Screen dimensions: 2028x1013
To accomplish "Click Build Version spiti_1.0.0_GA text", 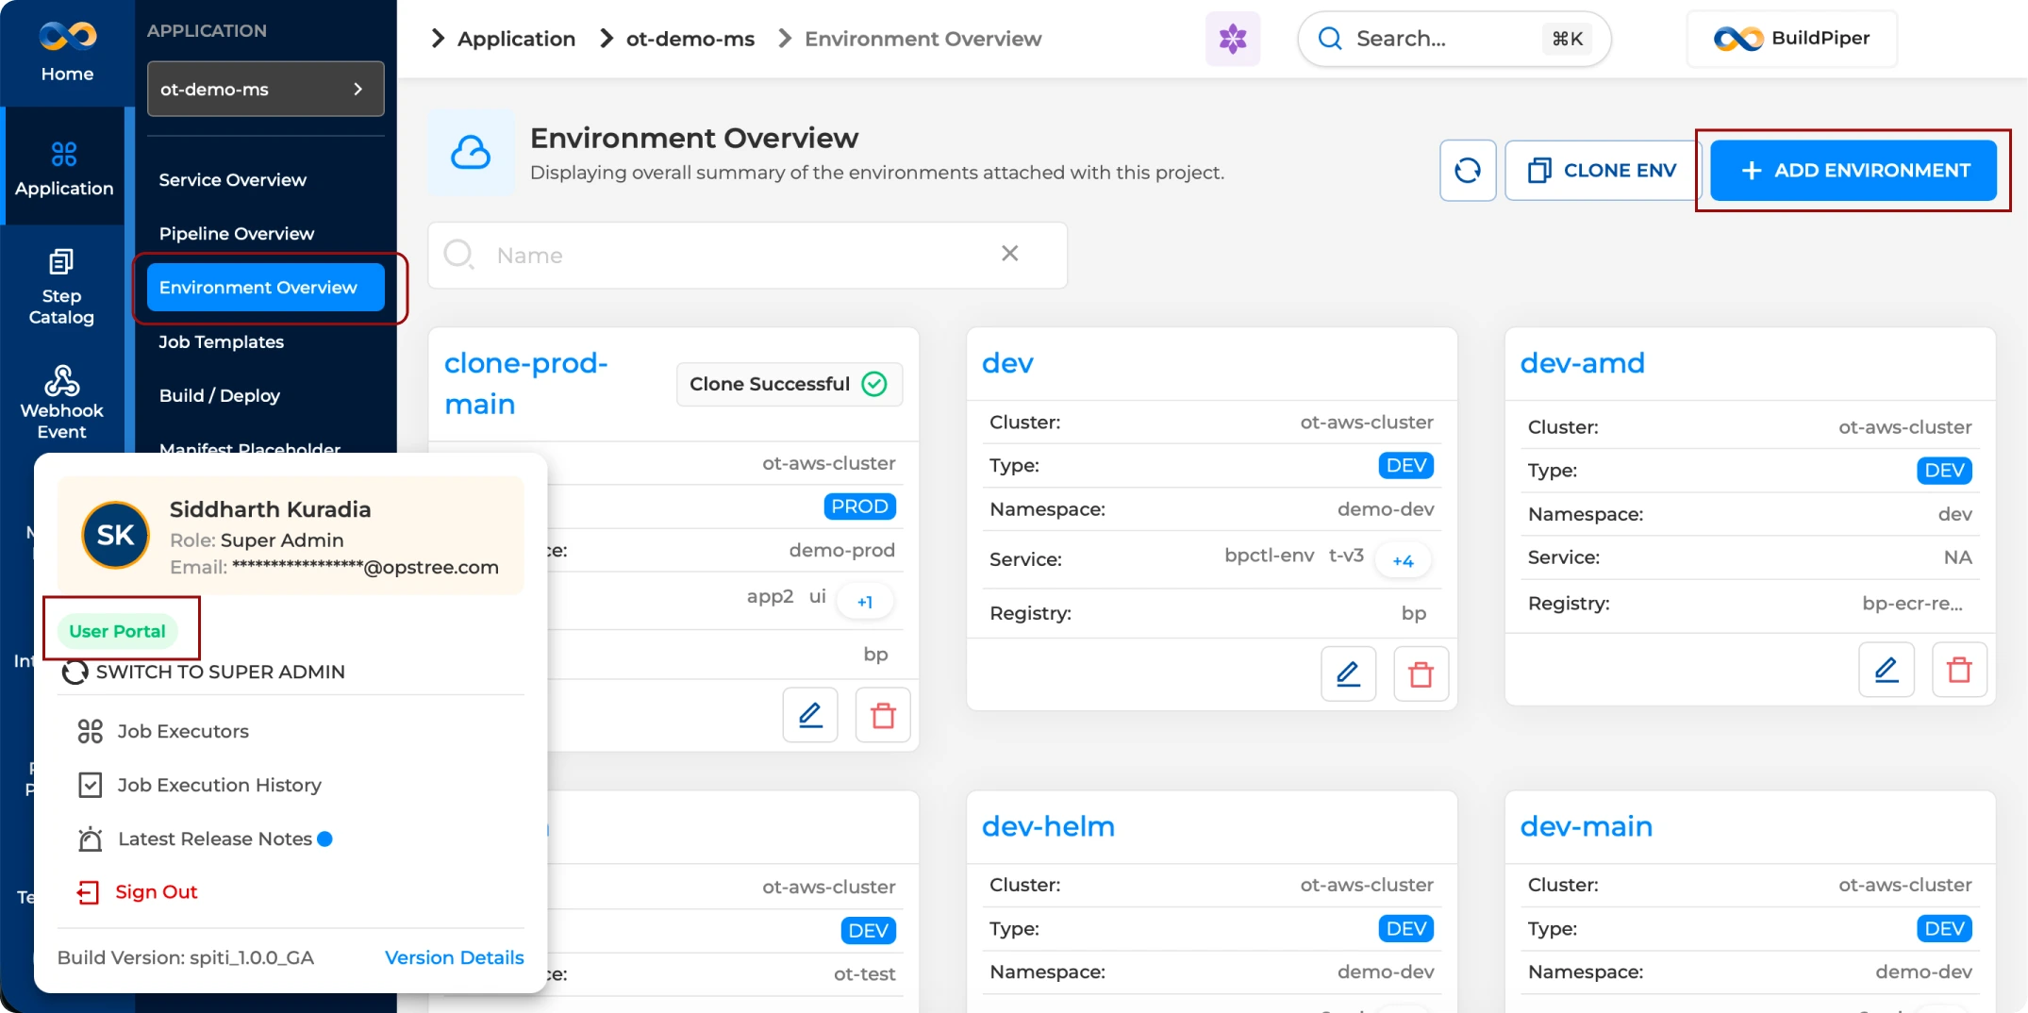I will tap(186, 957).
